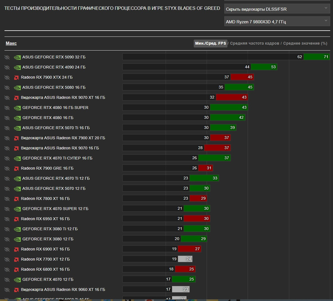The width and height of the screenshot is (333, 301).
Task: Click NVIDIA logo beside ASUS GeForce RTX 5070 12 ГБ
Action: (17, 189)
